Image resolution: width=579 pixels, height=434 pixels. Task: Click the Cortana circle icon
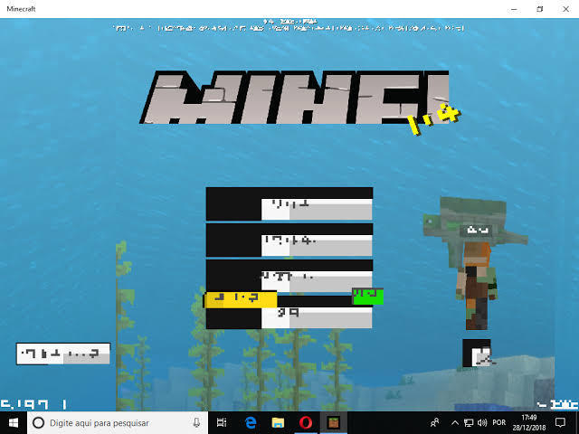pyautogui.click(x=38, y=422)
